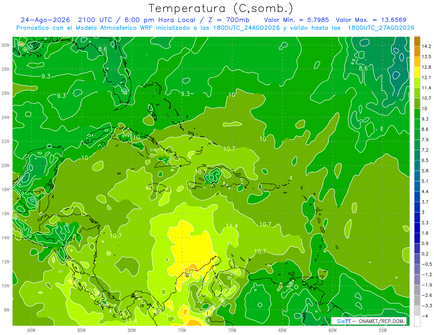Screen dimensions: 434x335
Task: Click the '-4' value on the color legend
Action: [x=425, y=316]
